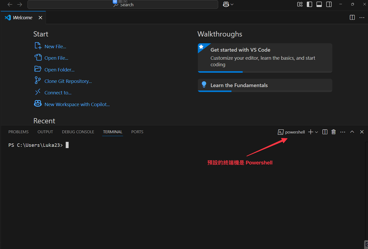
Task: Minimize the VS Code window
Action: [341, 4]
